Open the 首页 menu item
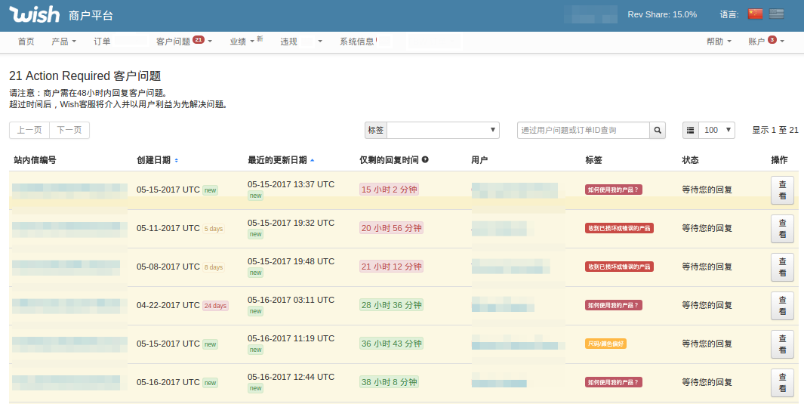The width and height of the screenshot is (804, 404). [x=26, y=42]
